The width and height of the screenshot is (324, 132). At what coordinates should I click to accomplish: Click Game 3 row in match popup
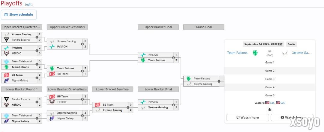click(270, 79)
